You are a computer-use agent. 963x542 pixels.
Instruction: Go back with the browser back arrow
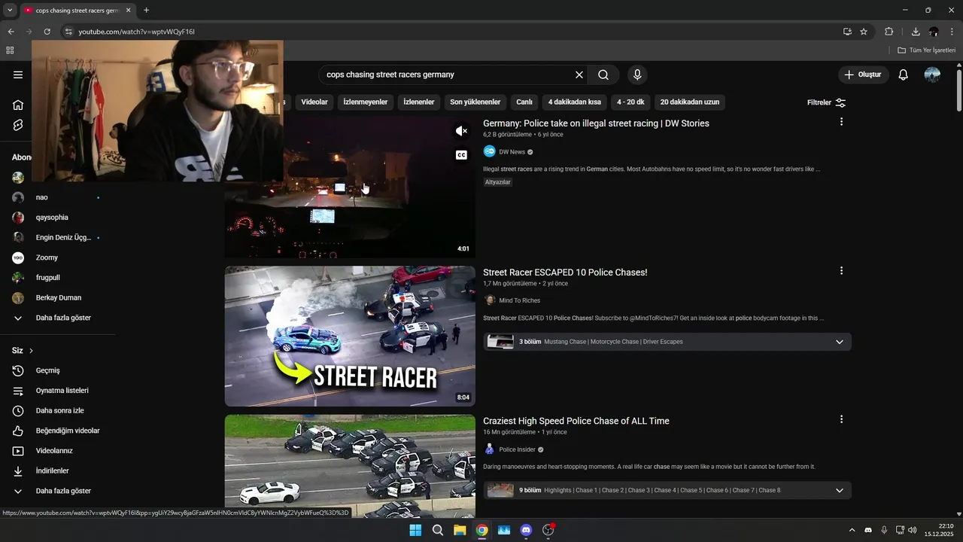tap(11, 32)
